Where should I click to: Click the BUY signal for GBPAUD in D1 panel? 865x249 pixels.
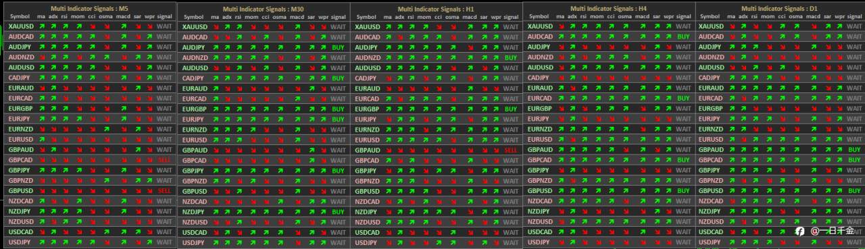854,150
